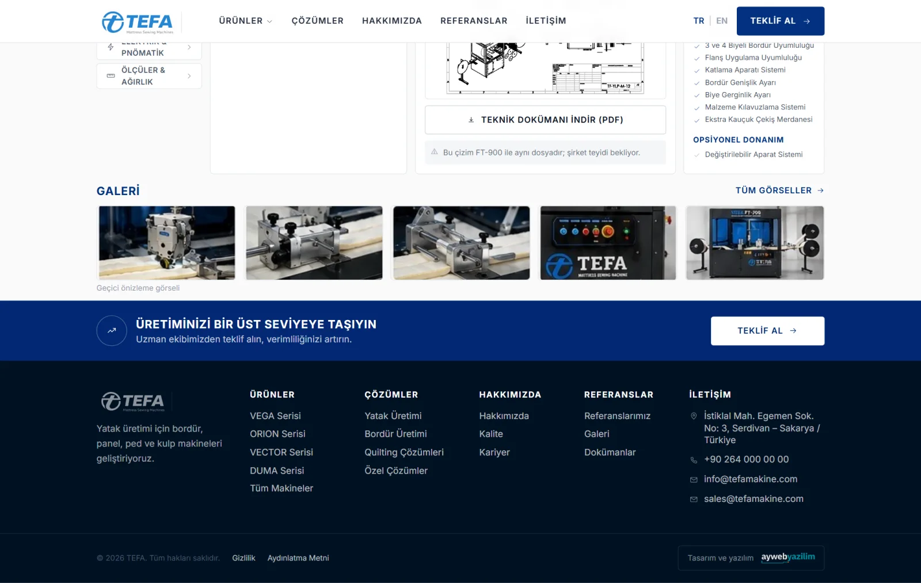Click the checkmark beside Flanş Uygulama Uyumluluğu
This screenshot has height=583, width=921.
coord(697,58)
